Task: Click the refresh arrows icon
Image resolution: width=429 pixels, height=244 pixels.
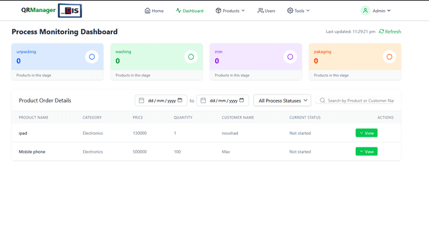Action: coord(381,32)
